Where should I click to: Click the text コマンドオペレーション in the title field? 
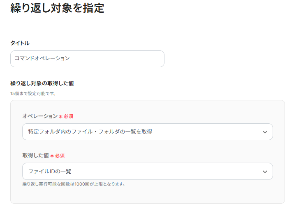(x=42, y=59)
